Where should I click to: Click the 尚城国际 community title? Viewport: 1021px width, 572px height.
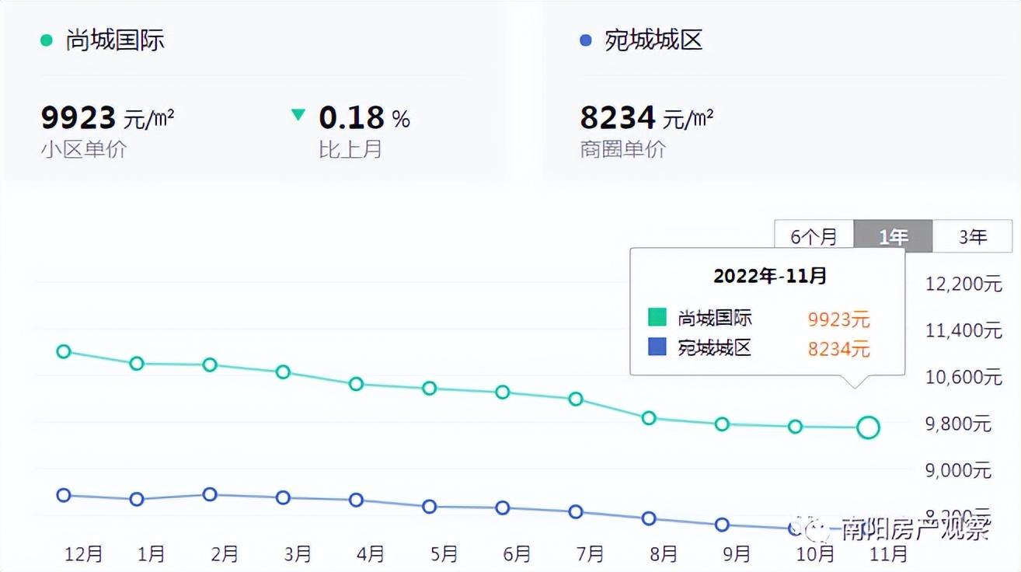115,40
